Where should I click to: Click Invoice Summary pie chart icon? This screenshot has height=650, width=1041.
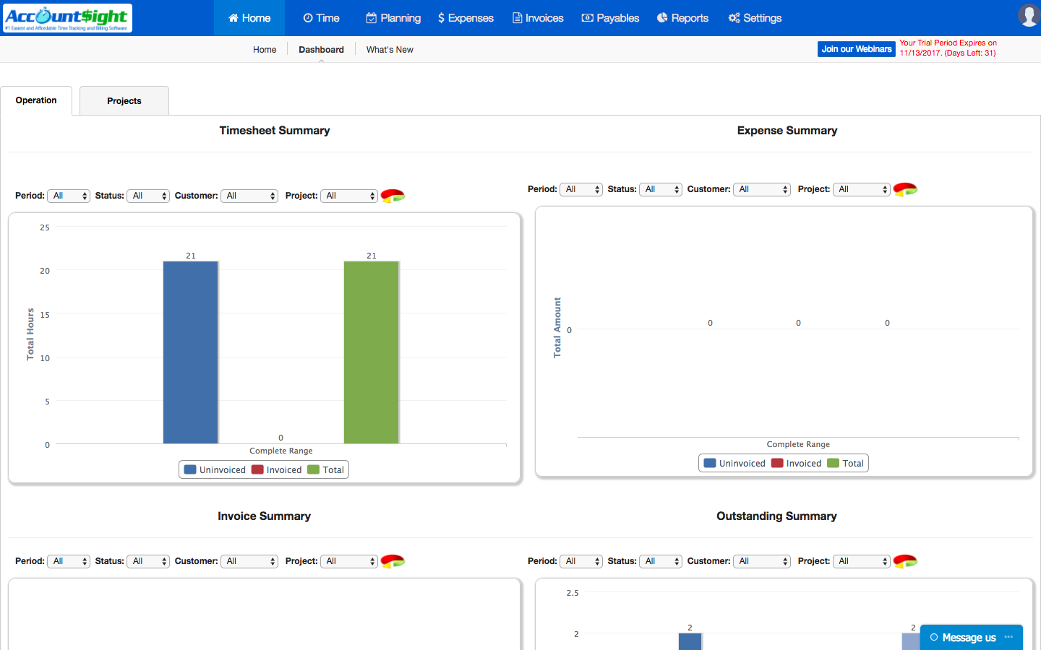393,561
